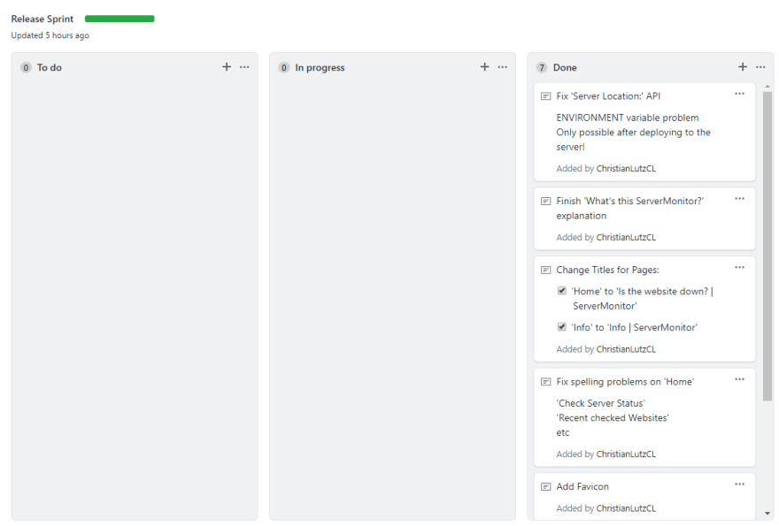Image resolution: width=779 pixels, height=526 pixels.
Task: Open menu for 'Fix spelling problems on Home' card
Action: click(740, 379)
